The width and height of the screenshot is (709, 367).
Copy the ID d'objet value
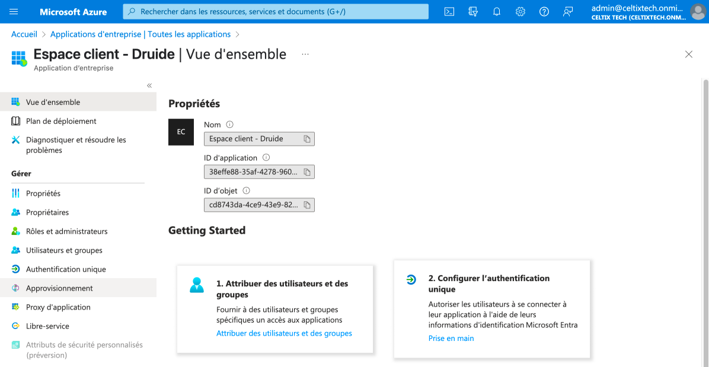click(307, 205)
